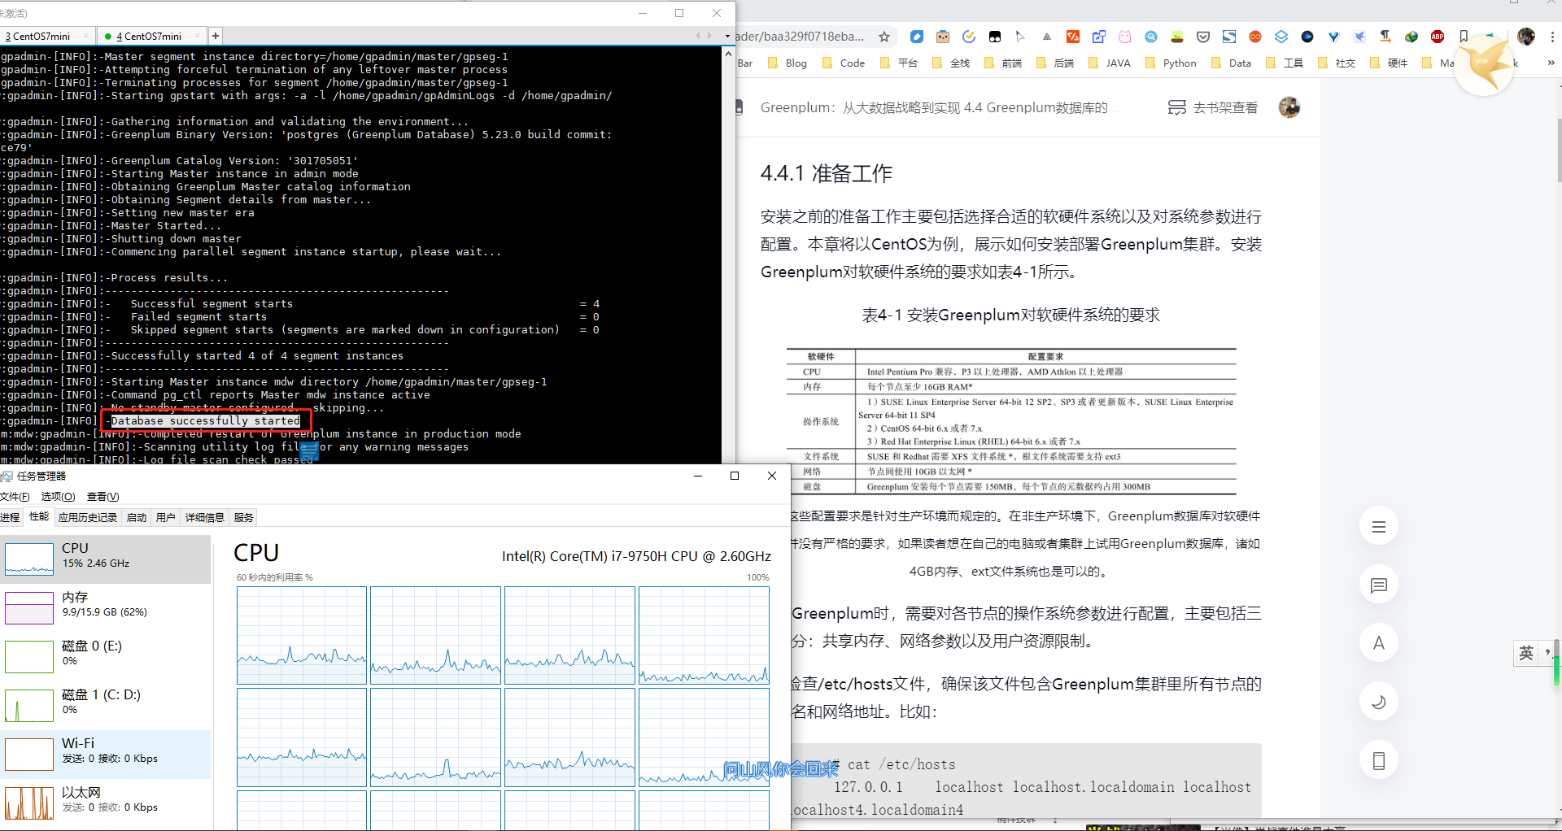Toggle dark mode with the moon icon
The width and height of the screenshot is (1562, 831).
coord(1378,702)
